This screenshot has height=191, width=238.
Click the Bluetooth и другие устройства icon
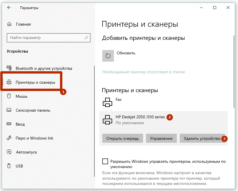[9, 68]
